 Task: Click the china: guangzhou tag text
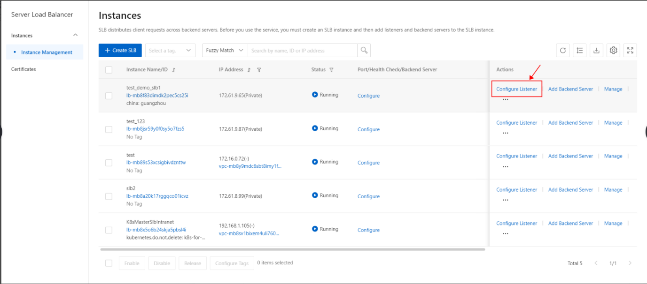pyautogui.click(x=146, y=103)
